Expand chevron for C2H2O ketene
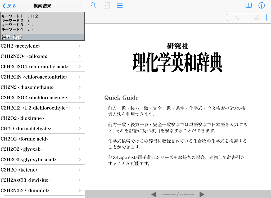 click(x=80, y=170)
